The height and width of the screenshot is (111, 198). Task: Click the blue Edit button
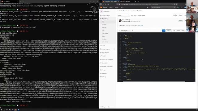[164, 31]
